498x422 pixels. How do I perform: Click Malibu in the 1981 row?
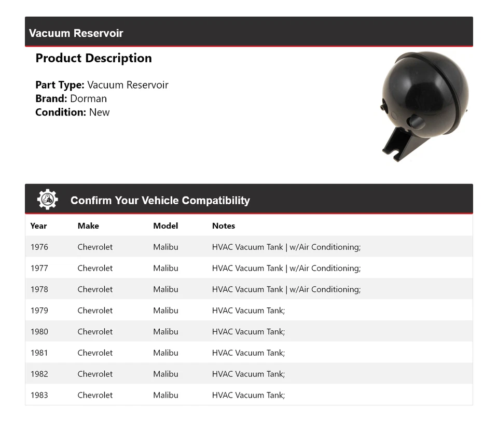(165, 353)
